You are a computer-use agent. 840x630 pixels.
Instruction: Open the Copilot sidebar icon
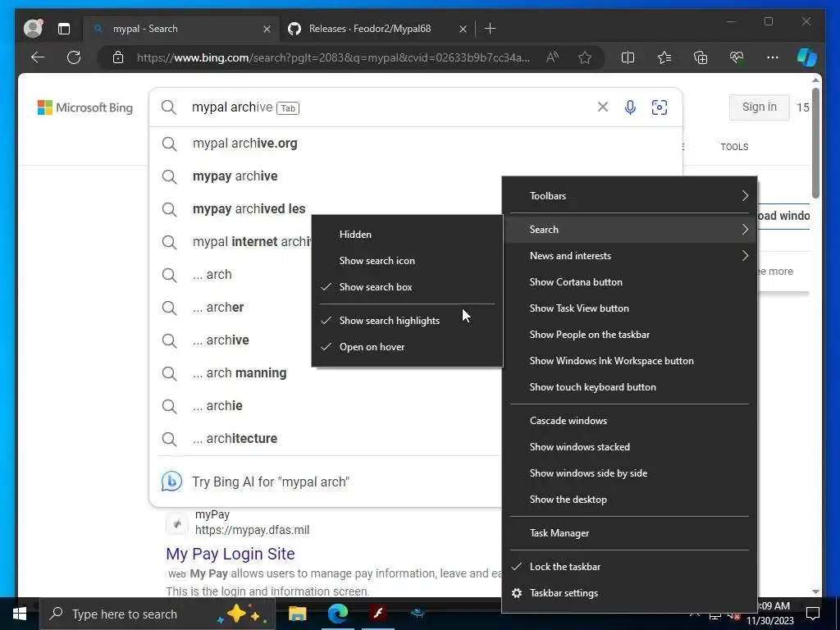[x=807, y=57]
